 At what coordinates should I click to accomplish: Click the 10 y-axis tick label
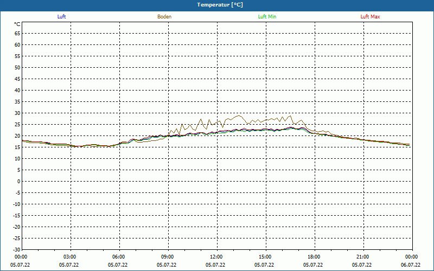point(17,159)
